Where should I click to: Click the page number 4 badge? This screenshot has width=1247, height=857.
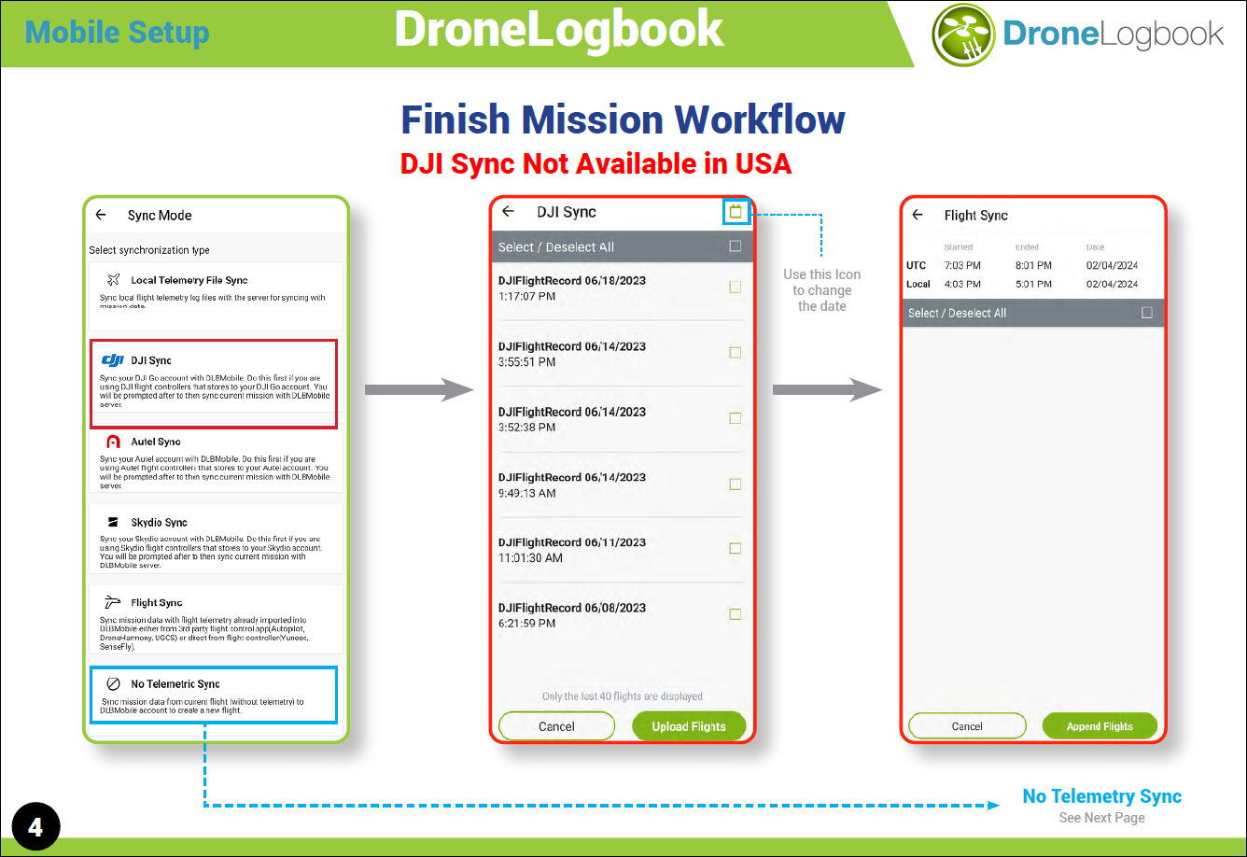pyautogui.click(x=35, y=827)
